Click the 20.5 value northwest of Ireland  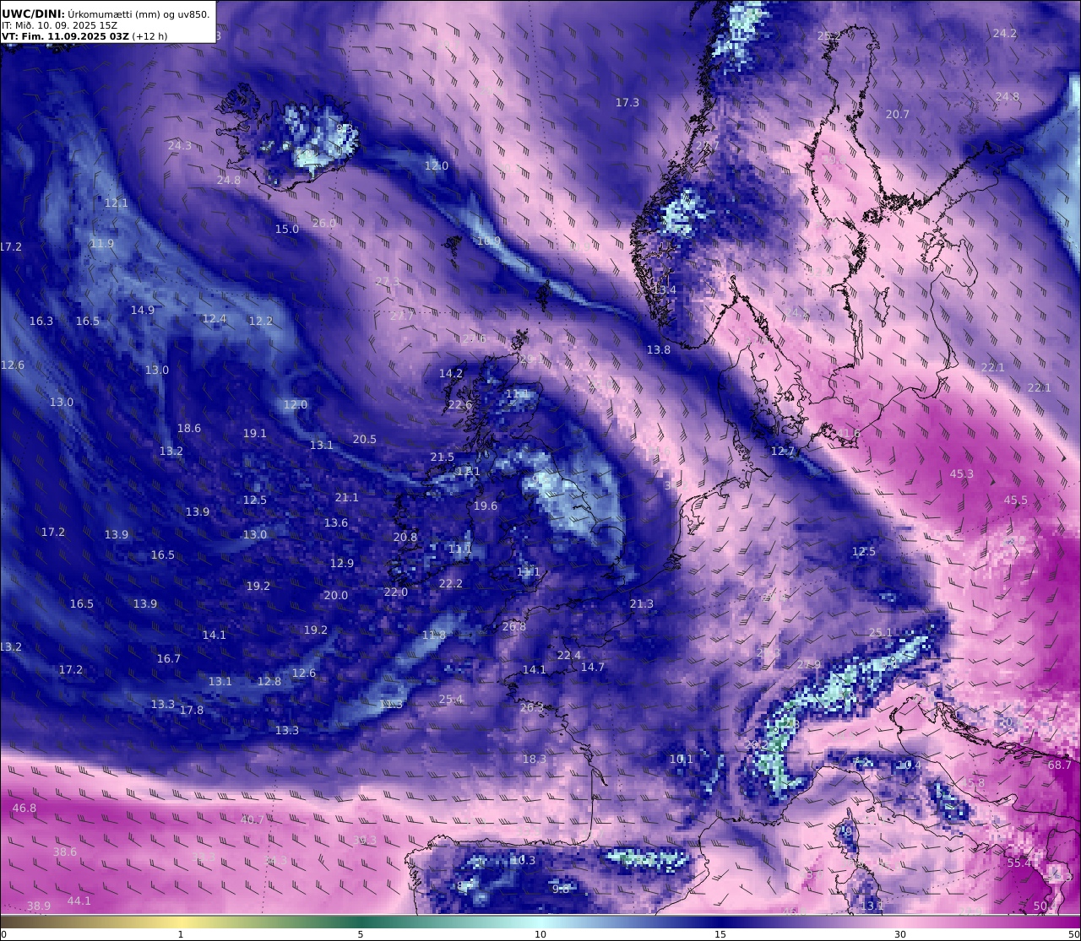[365, 440]
